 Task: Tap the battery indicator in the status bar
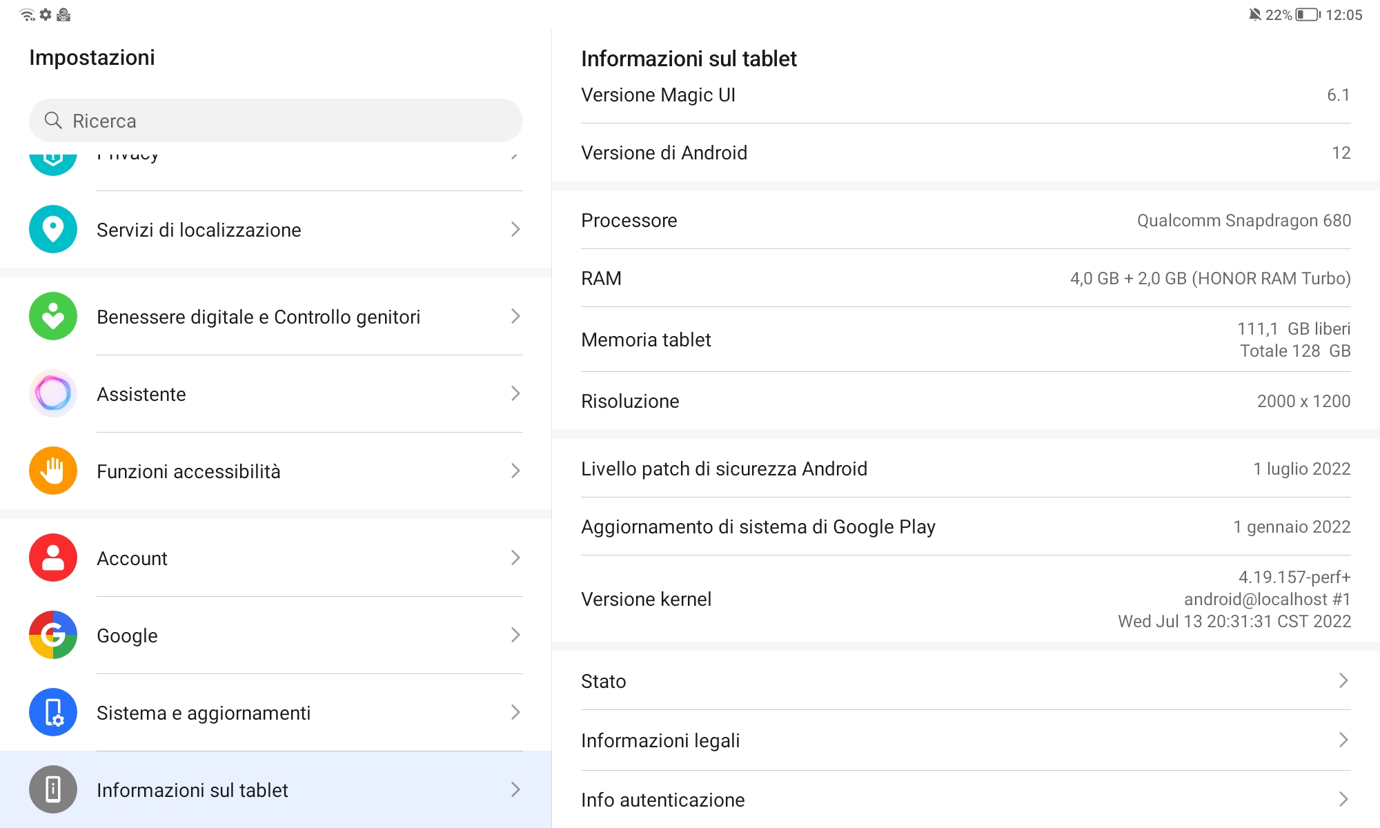(1307, 15)
